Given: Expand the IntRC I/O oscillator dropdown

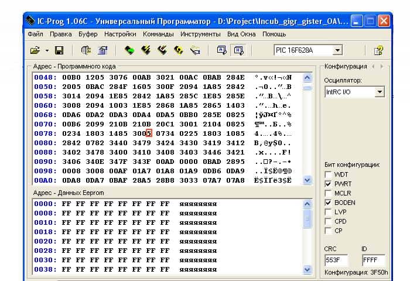Looking at the screenshot, I should tap(380, 92).
